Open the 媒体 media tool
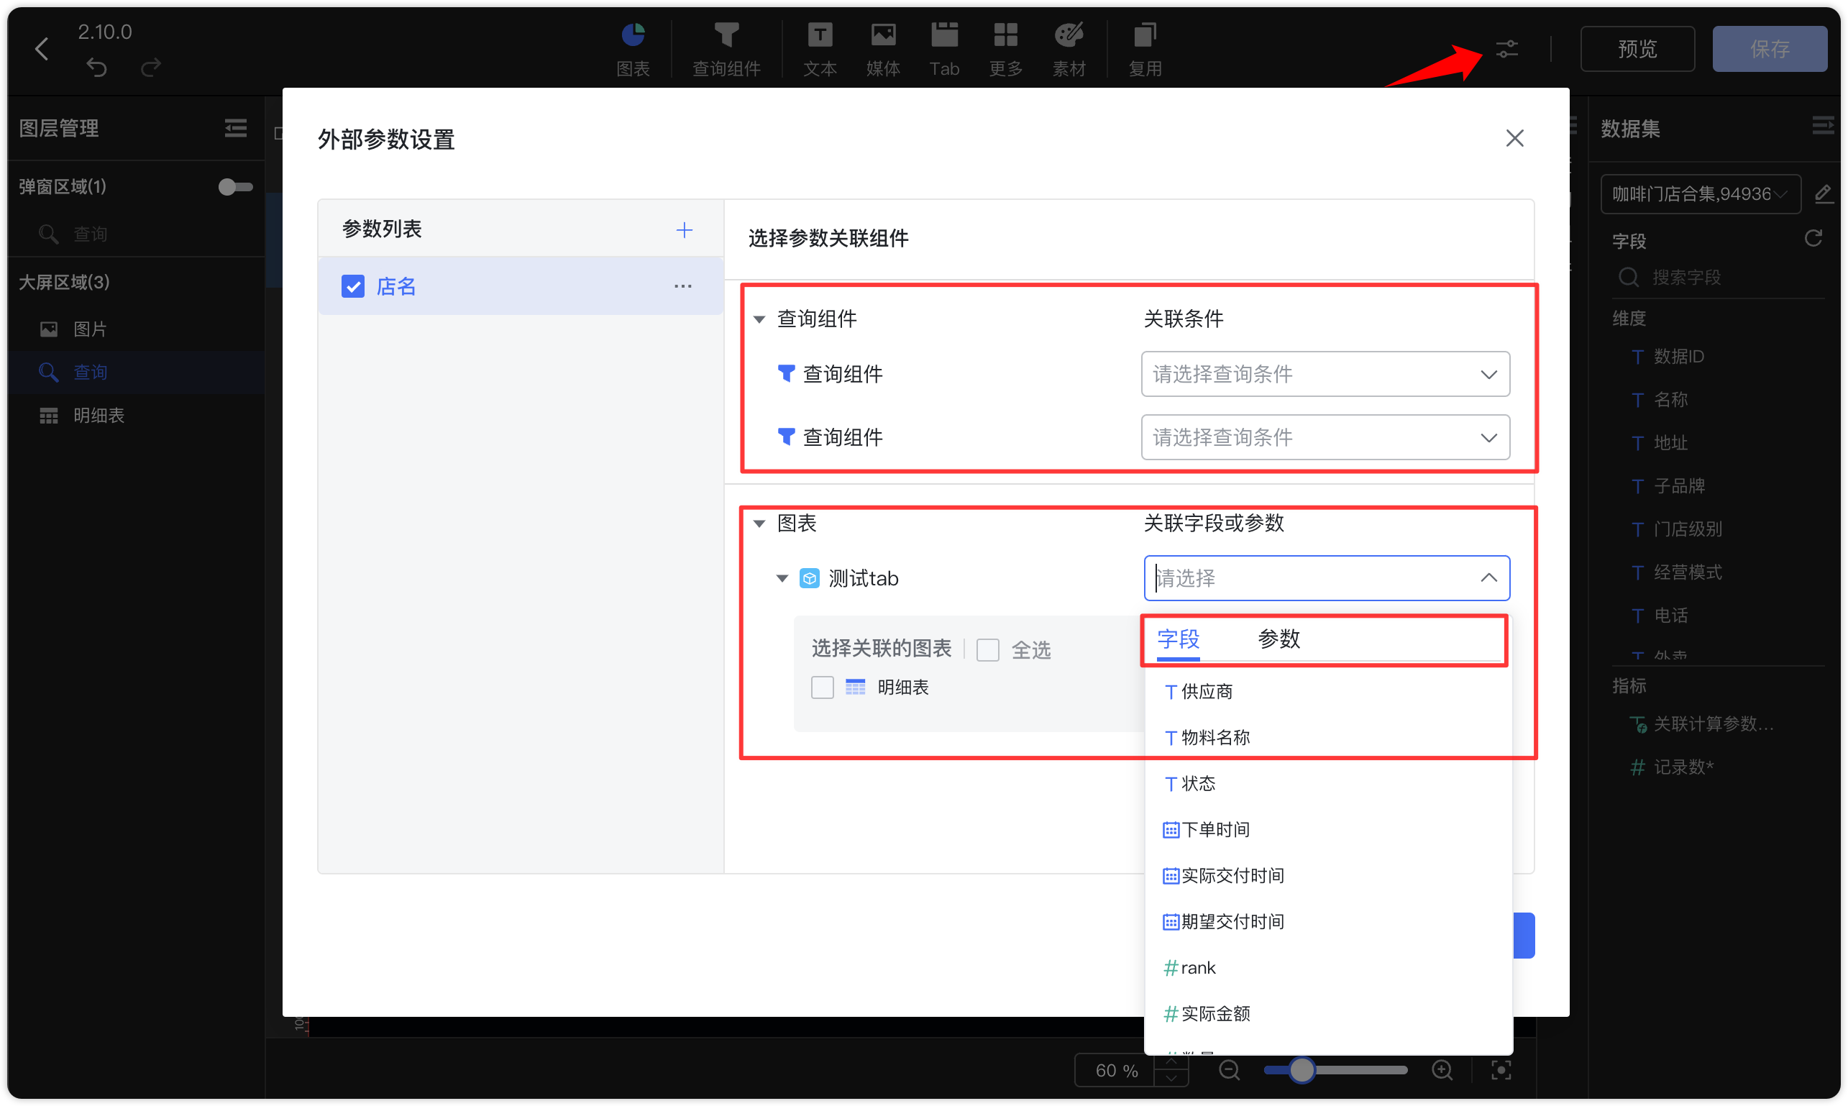The width and height of the screenshot is (1848, 1106). point(882,47)
